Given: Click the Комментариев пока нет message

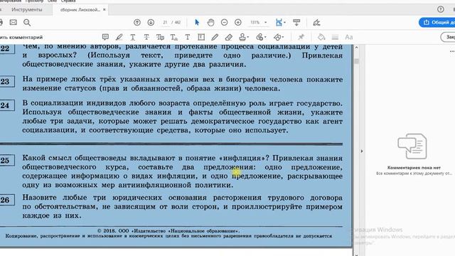Looking at the screenshot, I should tap(414, 168).
